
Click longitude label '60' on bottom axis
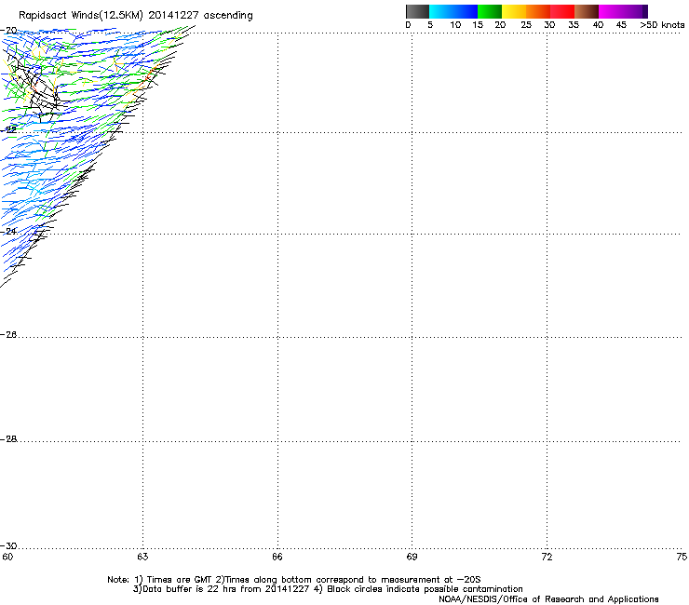click(7, 557)
